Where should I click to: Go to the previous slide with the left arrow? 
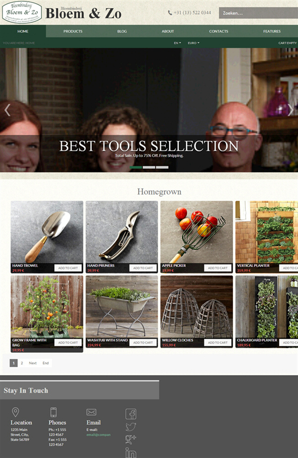[x=7, y=110]
